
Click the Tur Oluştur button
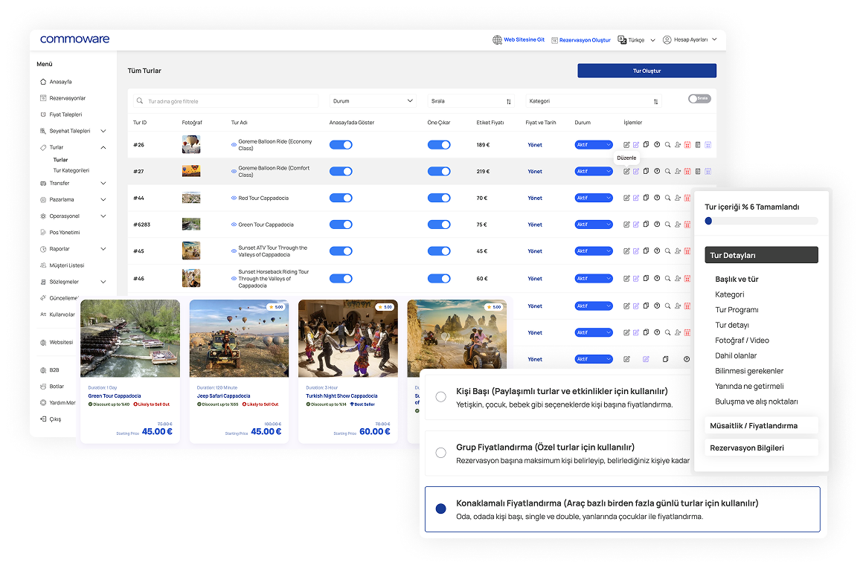[647, 71]
